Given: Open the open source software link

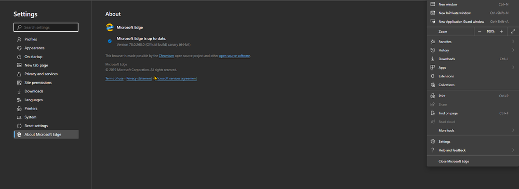Looking at the screenshot, I should [235, 56].
